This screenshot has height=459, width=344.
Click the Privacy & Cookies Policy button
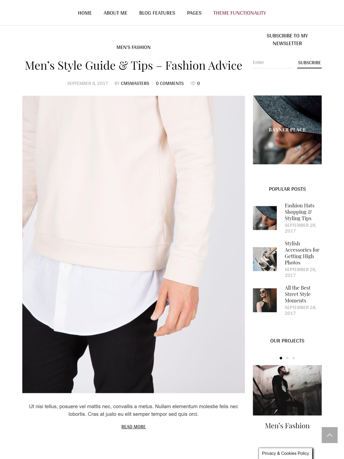point(285,453)
